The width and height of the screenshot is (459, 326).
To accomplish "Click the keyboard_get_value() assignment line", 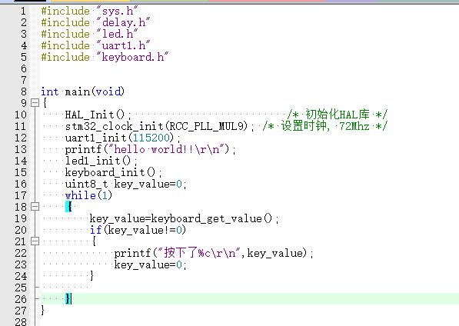I will pyautogui.click(x=184, y=218).
